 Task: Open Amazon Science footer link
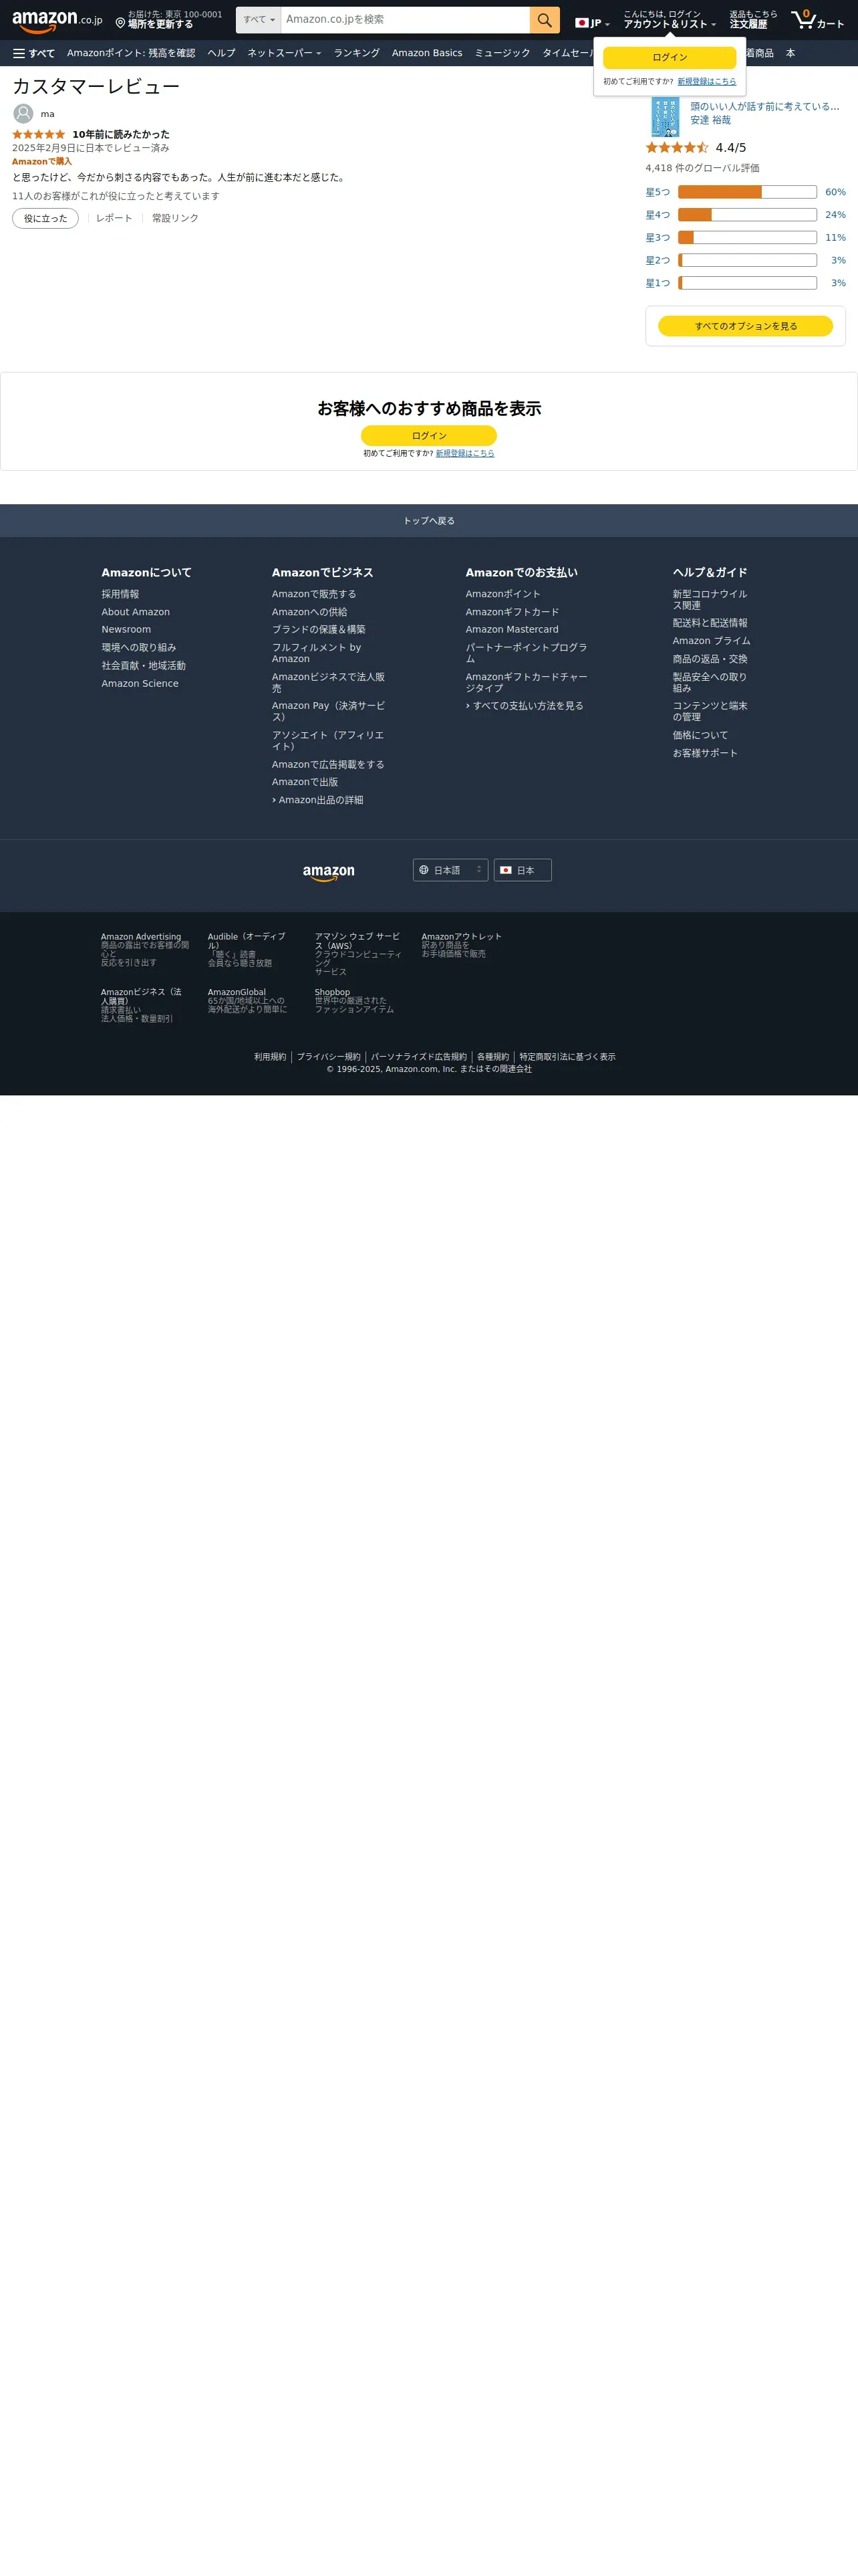point(140,684)
